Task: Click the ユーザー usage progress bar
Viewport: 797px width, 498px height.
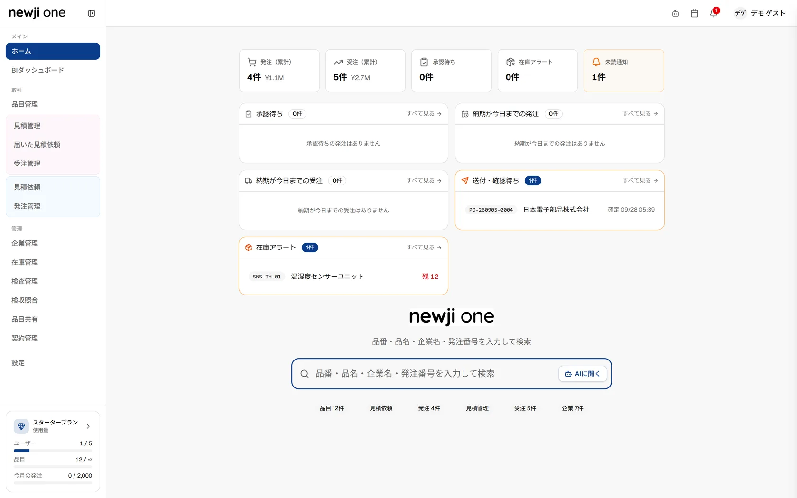Action: coord(53,451)
